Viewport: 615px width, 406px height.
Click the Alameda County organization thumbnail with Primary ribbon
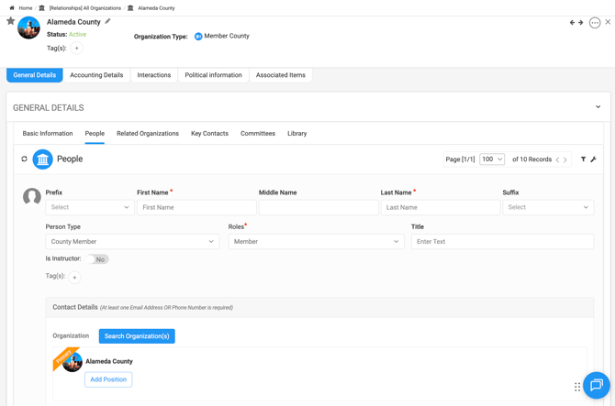click(73, 362)
